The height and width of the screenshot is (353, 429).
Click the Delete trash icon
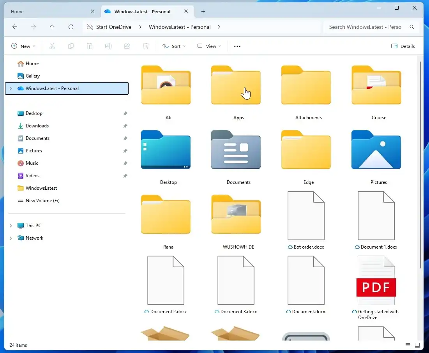(146, 46)
